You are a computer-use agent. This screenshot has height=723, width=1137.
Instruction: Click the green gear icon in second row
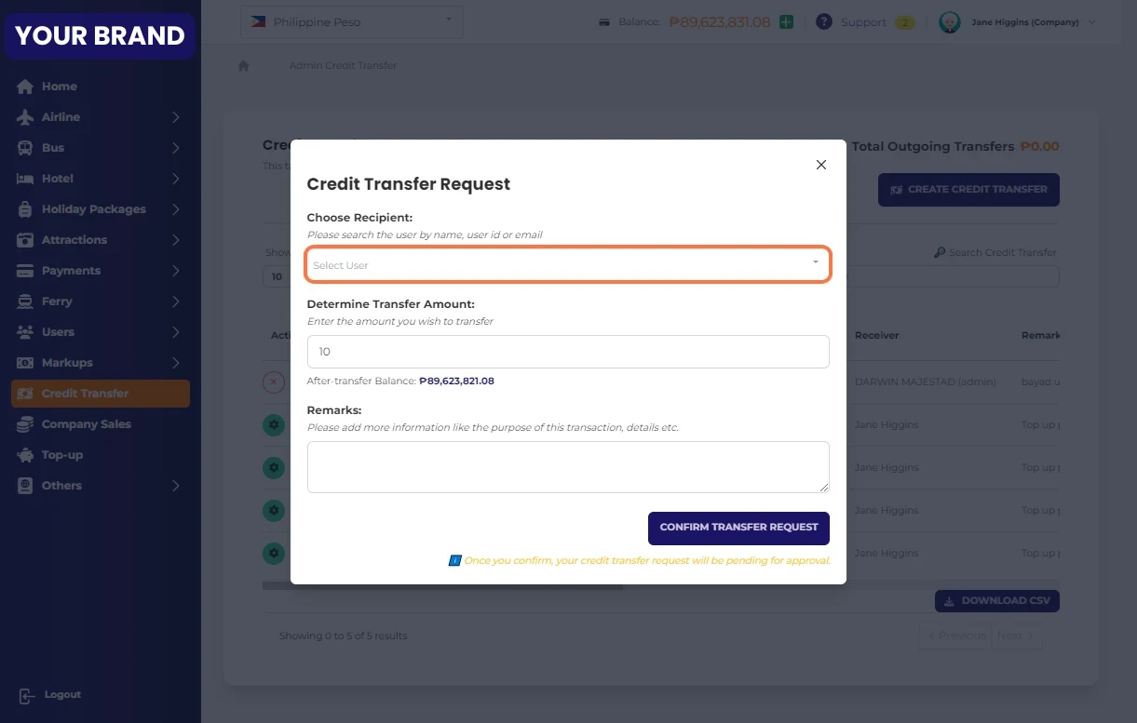click(x=273, y=424)
